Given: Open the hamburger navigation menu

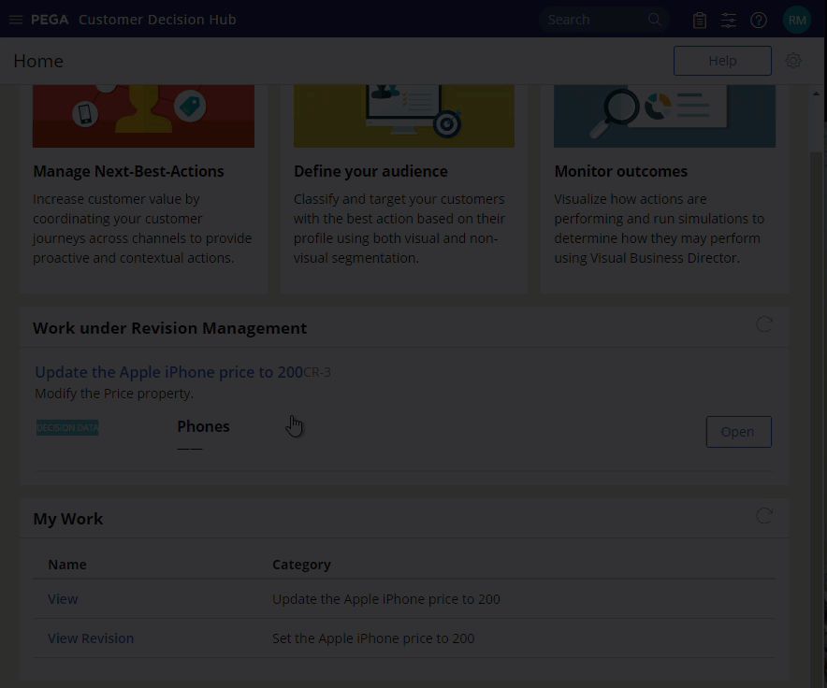Looking at the screenshot, I should pyautogui.click(x=15, y=20).
